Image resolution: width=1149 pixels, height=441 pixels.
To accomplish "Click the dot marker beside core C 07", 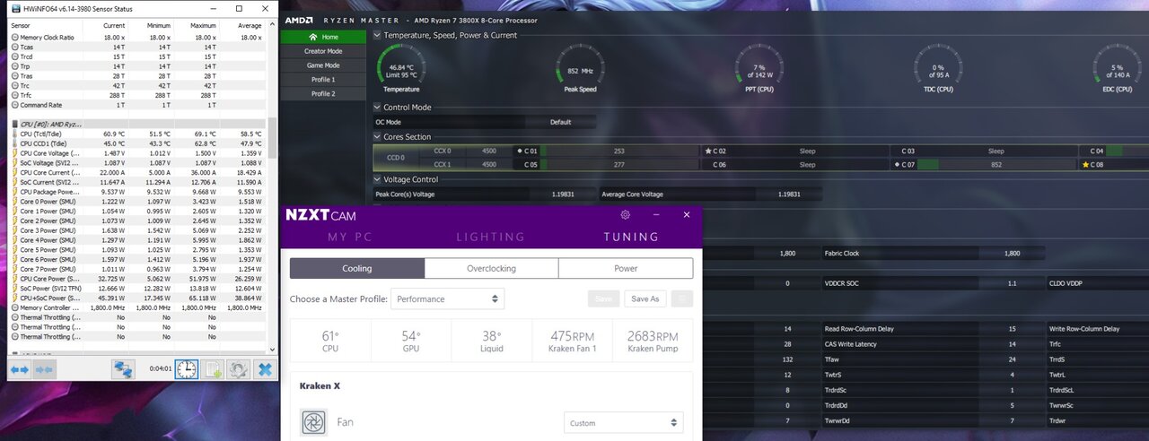I will coord(897,165).
